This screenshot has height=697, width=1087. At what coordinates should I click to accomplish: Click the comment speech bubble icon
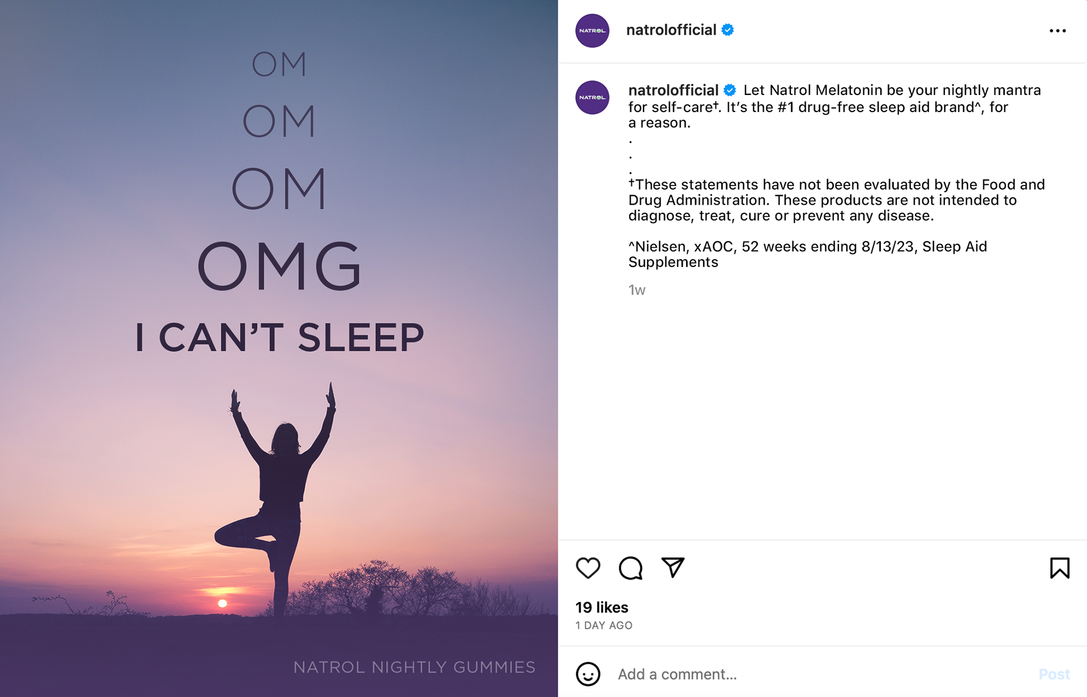point(630,568)
